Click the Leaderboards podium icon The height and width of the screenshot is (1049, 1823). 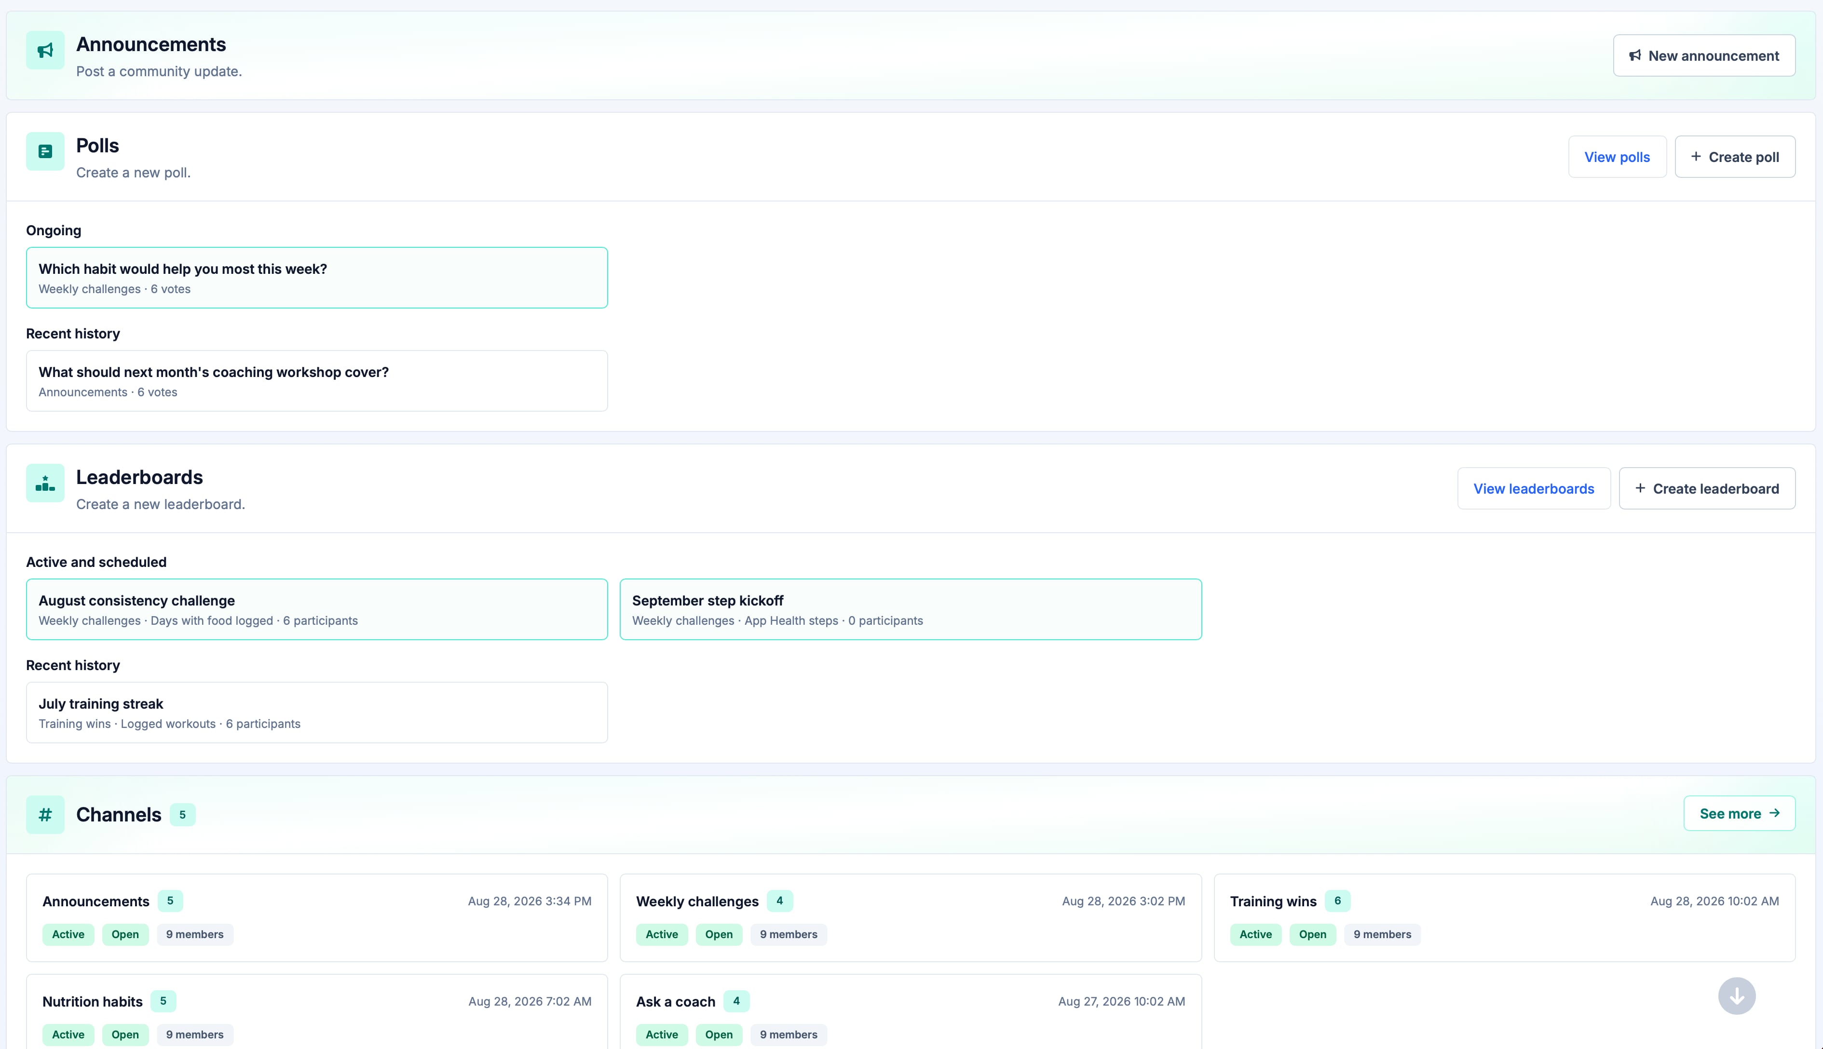[x=45, y=483]
